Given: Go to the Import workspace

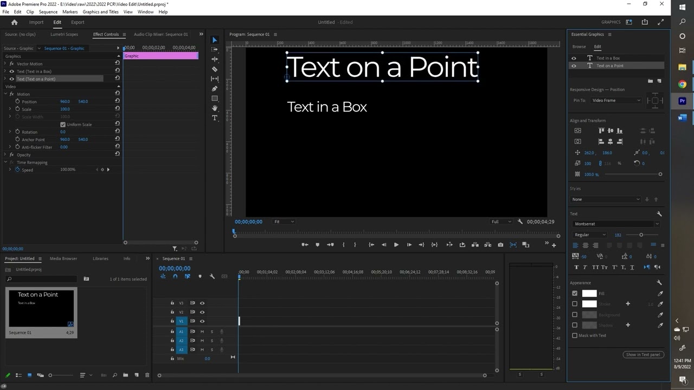Looking at the screenshot, I should pyautogui.click(x=36, y=22).
